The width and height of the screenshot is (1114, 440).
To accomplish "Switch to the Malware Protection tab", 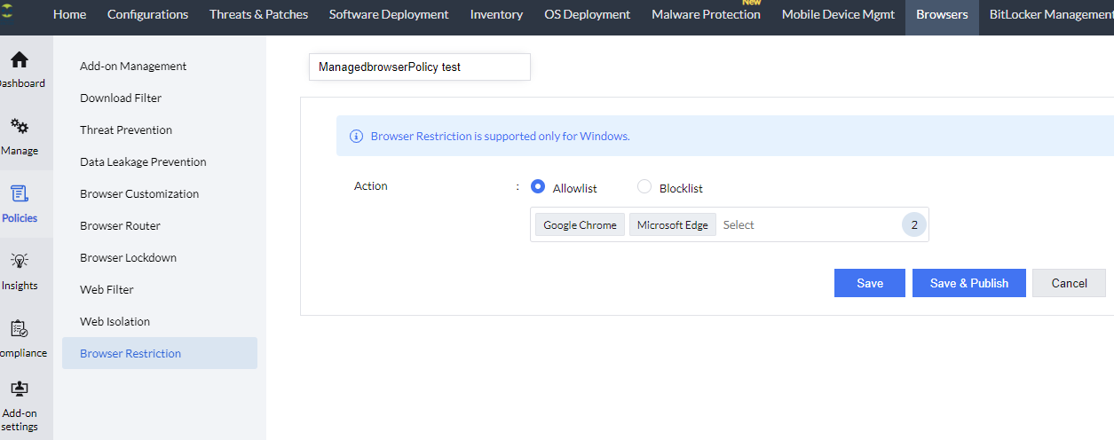I will [x=706, y=14].
